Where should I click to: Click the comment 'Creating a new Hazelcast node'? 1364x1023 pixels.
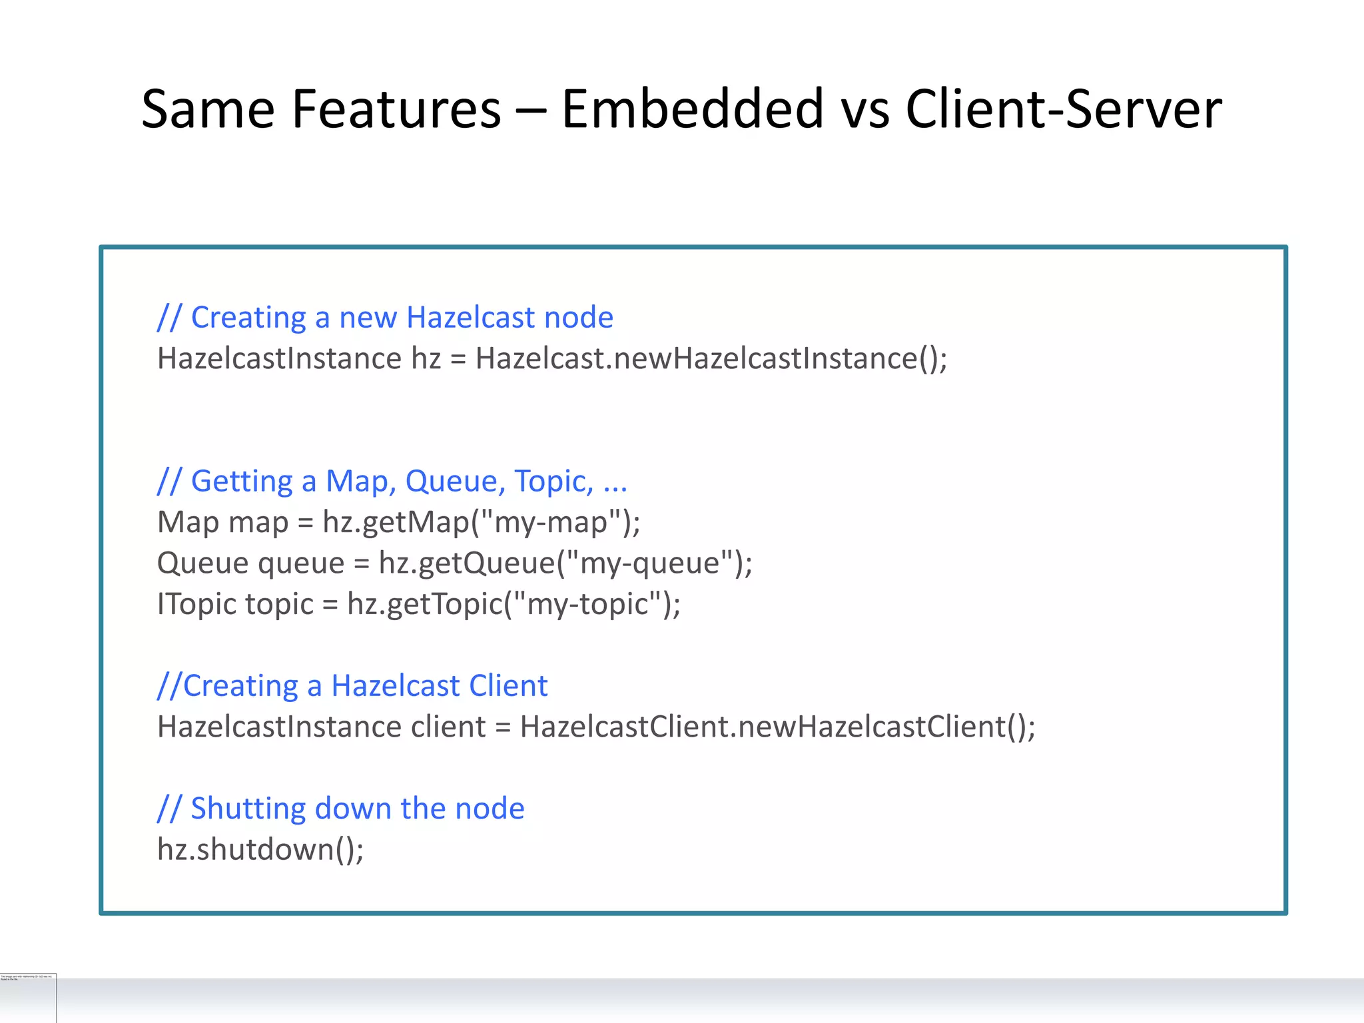(385, 318)
